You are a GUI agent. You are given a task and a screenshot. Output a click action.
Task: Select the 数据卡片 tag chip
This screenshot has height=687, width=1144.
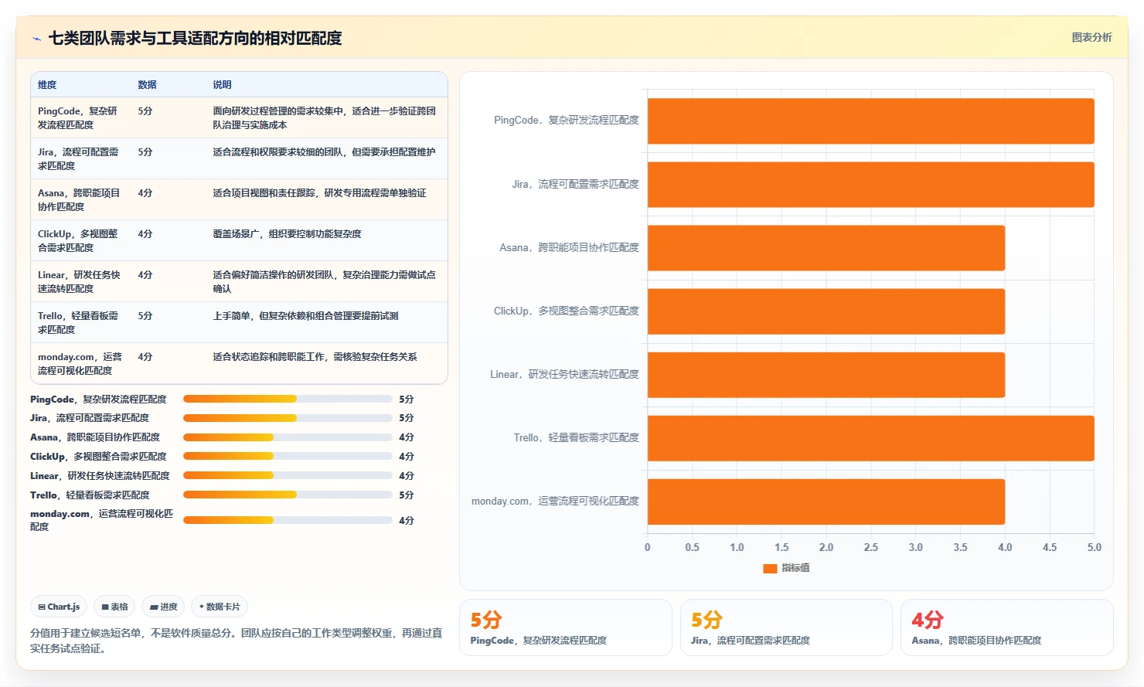(220, 607)
